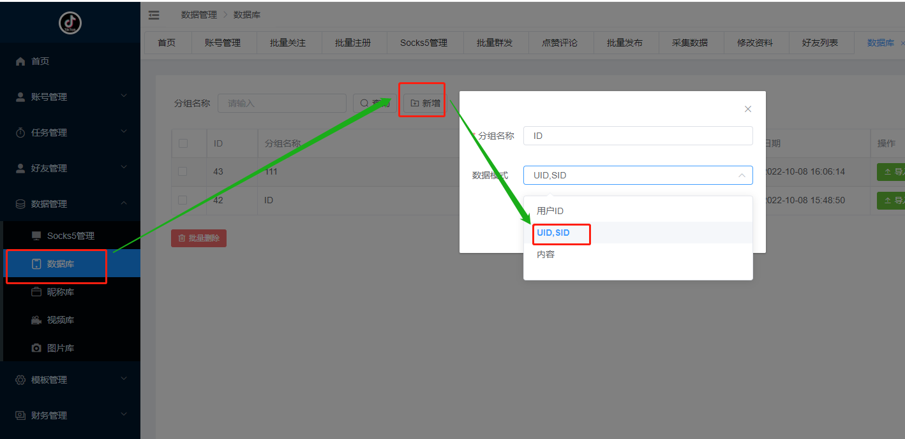Switch to the 采集数据 tab
Screen dimensions: 905x439
click(x=690, y=43)
